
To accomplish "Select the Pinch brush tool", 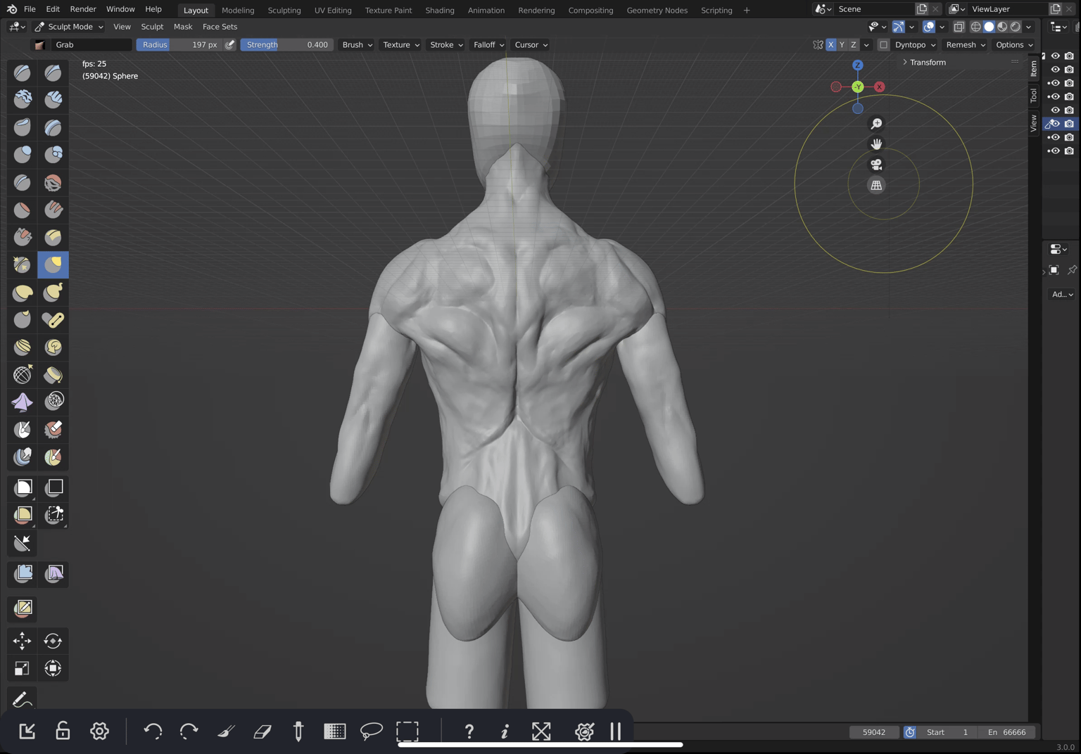I will [23, 264].
